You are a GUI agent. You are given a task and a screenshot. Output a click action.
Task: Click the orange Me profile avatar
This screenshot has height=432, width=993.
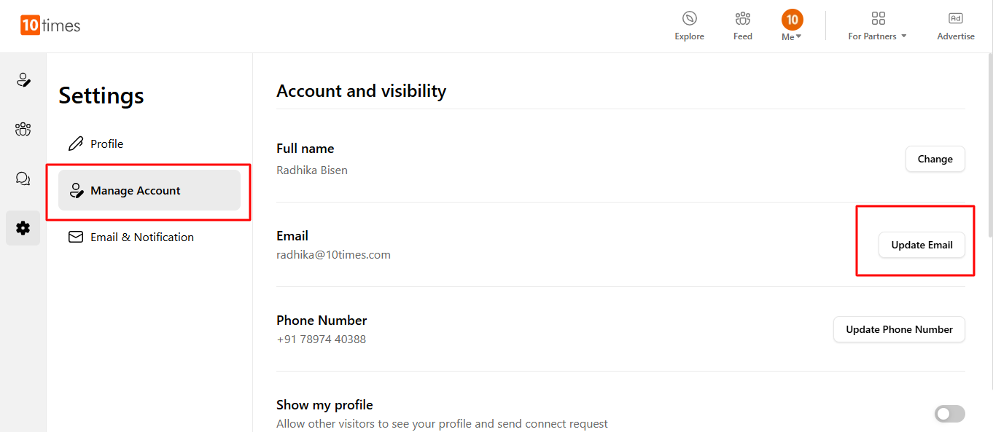tap(792, 19)
